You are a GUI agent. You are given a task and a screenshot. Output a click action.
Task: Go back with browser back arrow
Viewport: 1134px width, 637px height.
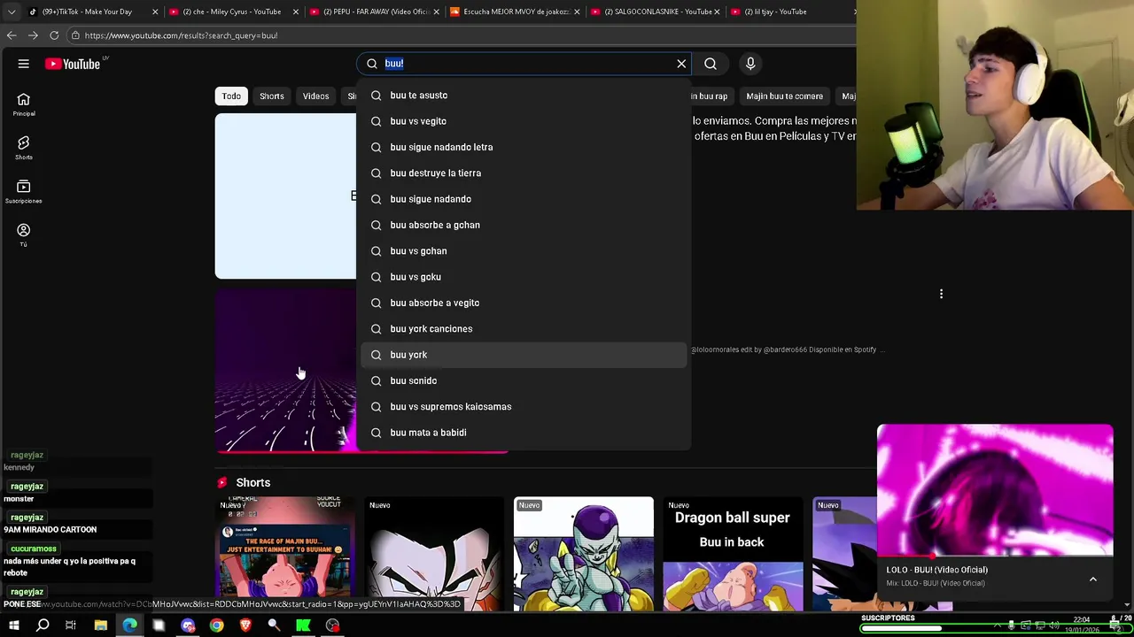[x=12, y=35]
